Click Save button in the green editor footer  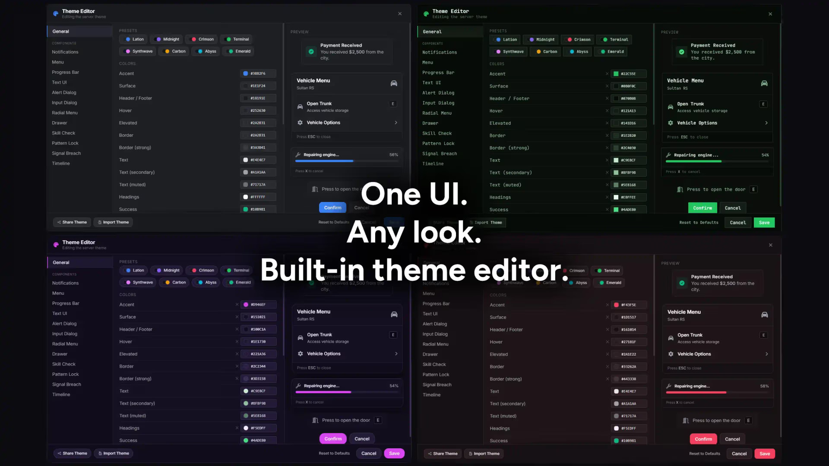[x=764, y=223]
